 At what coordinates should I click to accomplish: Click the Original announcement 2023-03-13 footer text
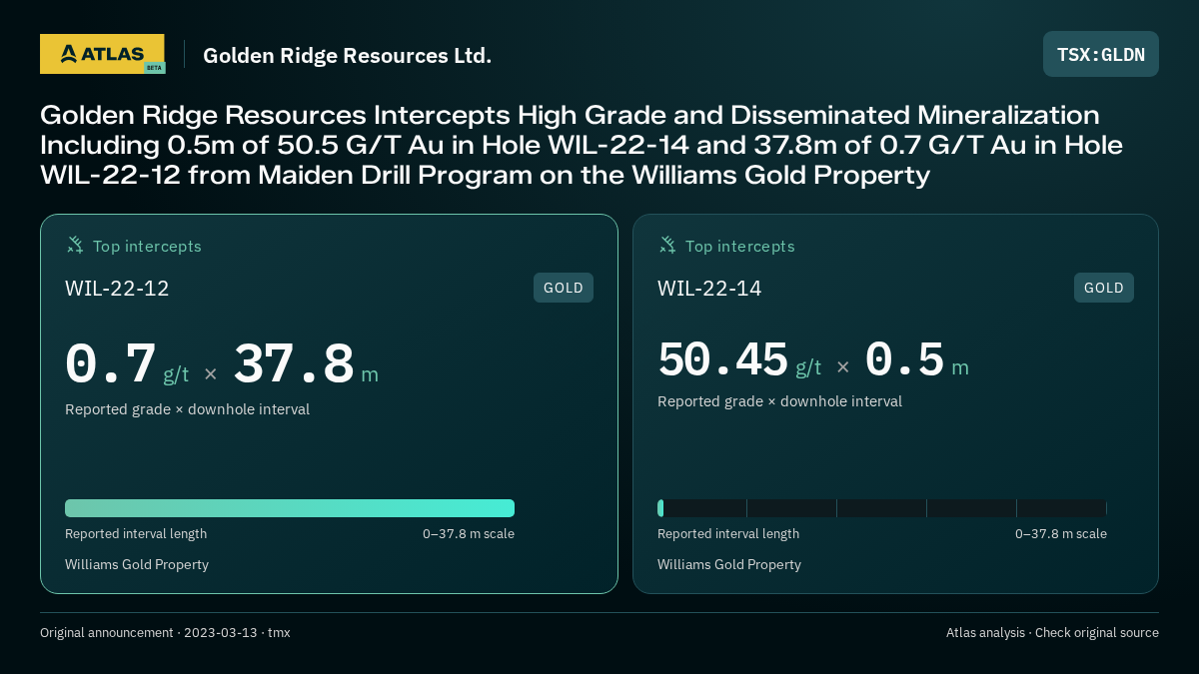pos(165,633)
